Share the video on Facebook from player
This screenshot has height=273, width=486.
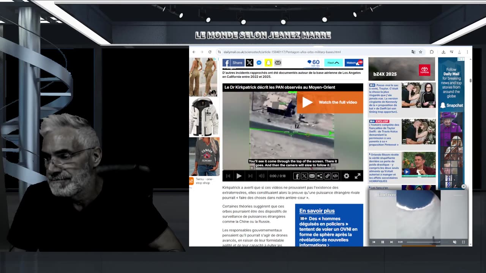pyautogui.click(x=297, y=176)
